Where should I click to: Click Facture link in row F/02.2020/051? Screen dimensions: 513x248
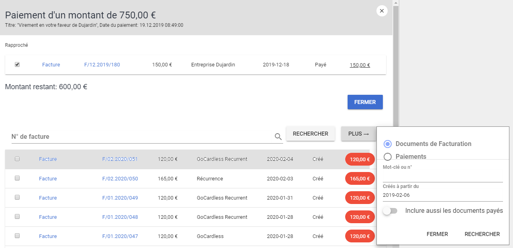coord(48,159)
